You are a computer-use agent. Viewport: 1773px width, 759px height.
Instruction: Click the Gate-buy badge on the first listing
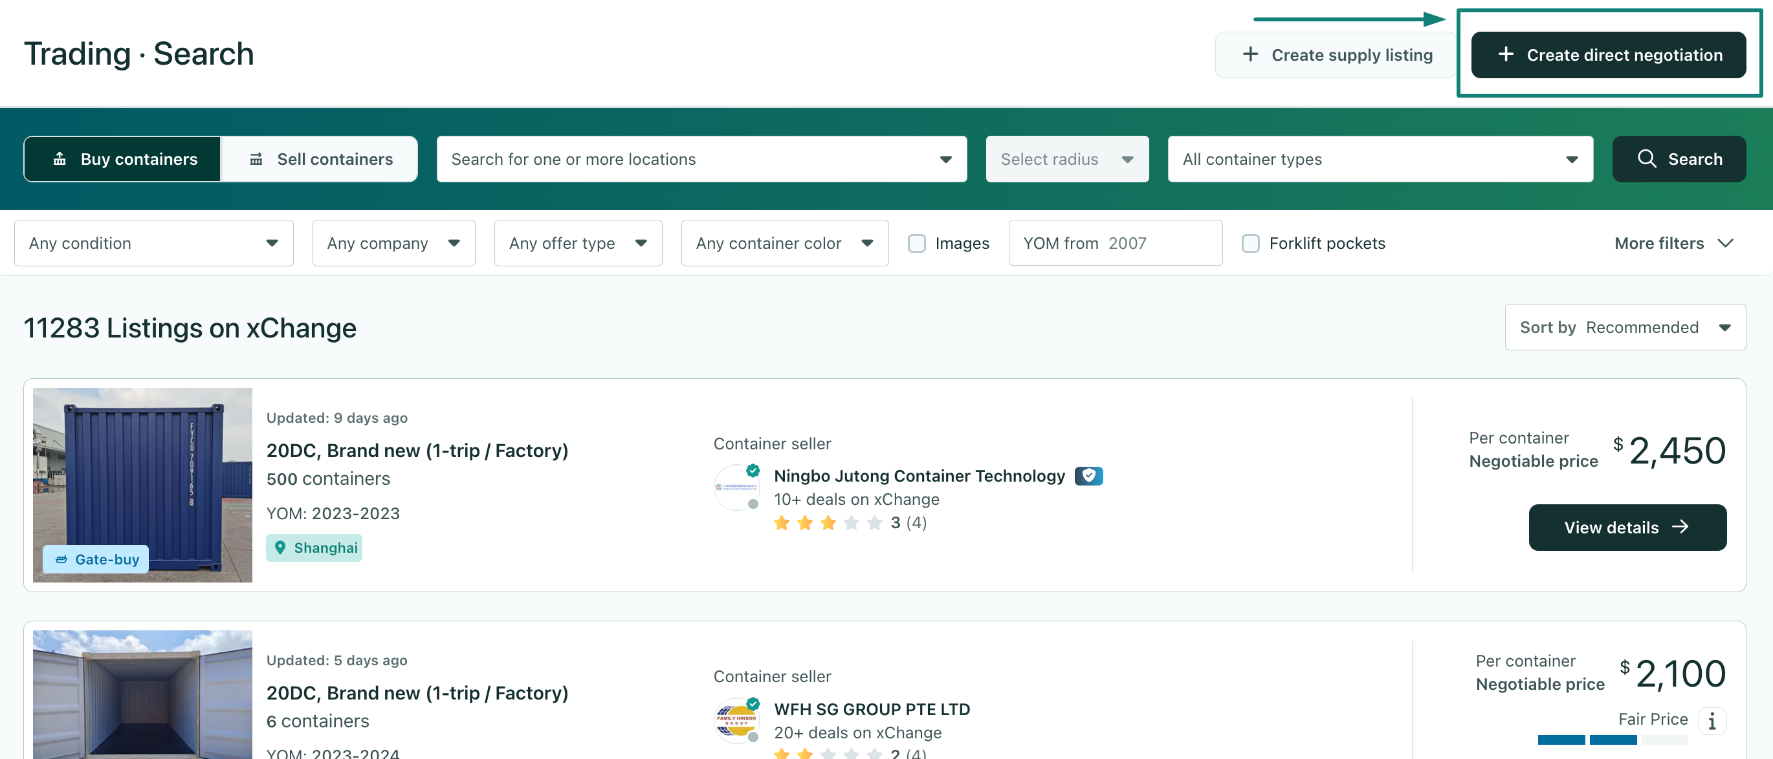click(x=96, y=559)
